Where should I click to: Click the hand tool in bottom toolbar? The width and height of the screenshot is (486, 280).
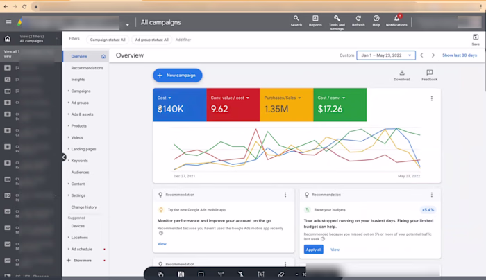pos(160,274)
